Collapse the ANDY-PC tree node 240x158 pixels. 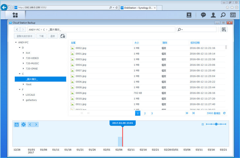[x=16, y=43]
